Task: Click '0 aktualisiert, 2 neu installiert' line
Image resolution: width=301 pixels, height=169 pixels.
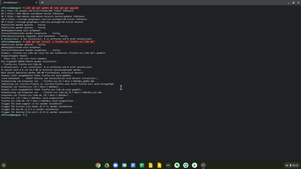Action: [x=47, y=67]
